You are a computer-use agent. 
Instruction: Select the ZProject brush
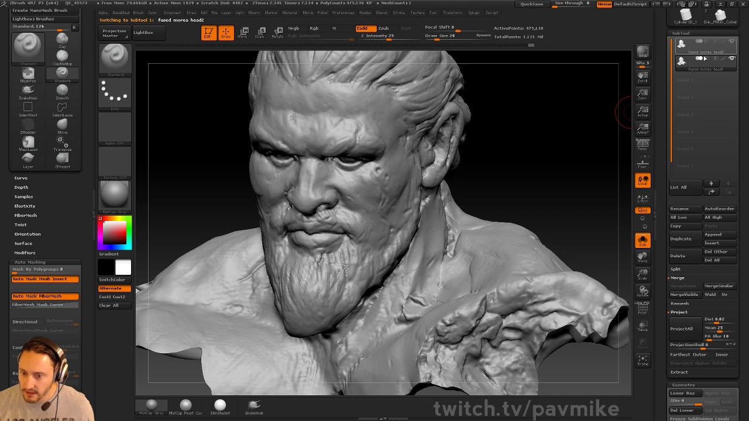(x=62, y=160)
